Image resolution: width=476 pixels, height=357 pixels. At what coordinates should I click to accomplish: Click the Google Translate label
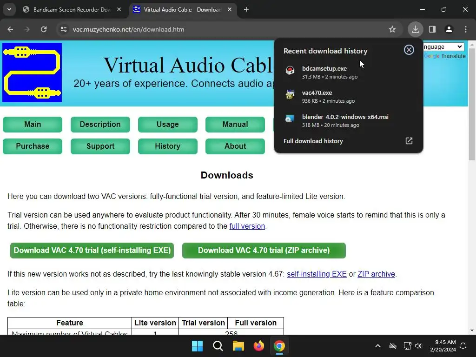(445, 56)
